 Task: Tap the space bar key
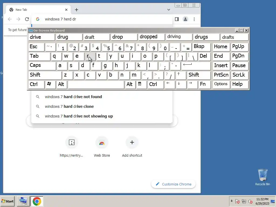96,84
